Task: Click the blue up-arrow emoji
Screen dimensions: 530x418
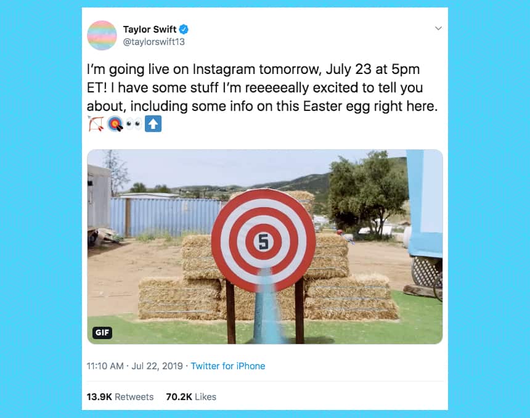Action: [x=152, y=124]
